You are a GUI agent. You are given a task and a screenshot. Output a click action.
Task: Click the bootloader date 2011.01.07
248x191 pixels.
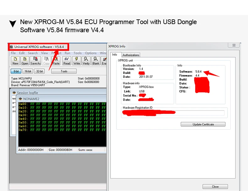[x=146, y=77]
